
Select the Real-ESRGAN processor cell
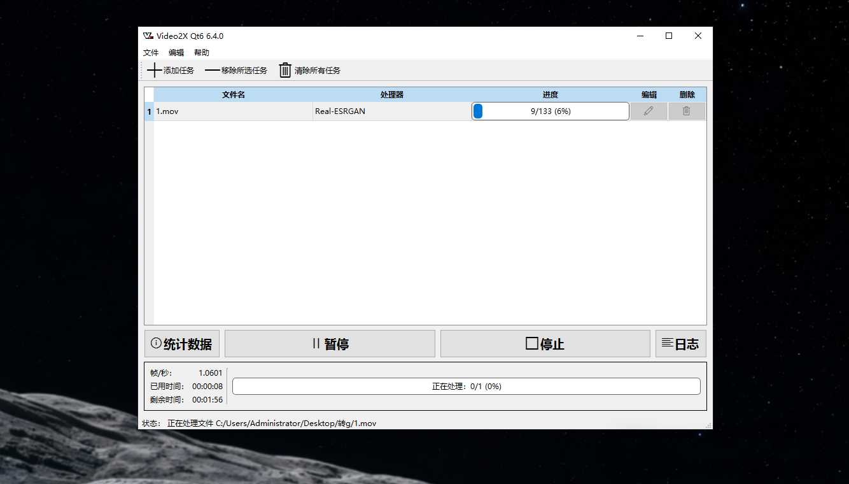[x=392, y=111]
